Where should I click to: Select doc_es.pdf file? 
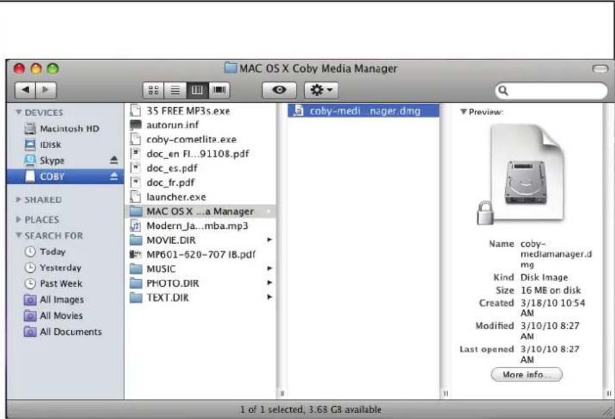[200, 168]
